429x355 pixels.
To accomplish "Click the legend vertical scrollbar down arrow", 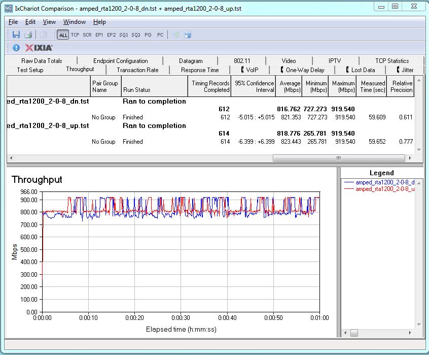I will coord(419,325).
